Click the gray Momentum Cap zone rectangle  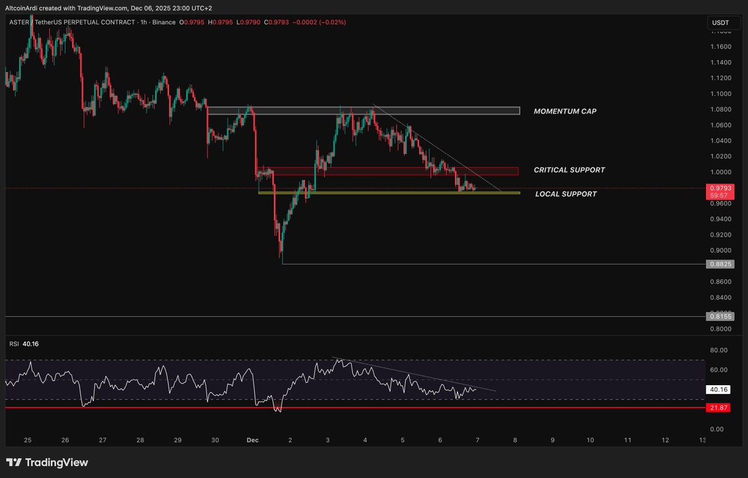click(363, 111)
